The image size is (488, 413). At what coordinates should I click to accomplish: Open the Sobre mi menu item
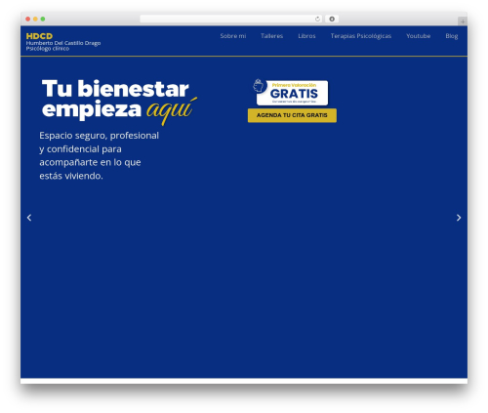tap(233, 36)
